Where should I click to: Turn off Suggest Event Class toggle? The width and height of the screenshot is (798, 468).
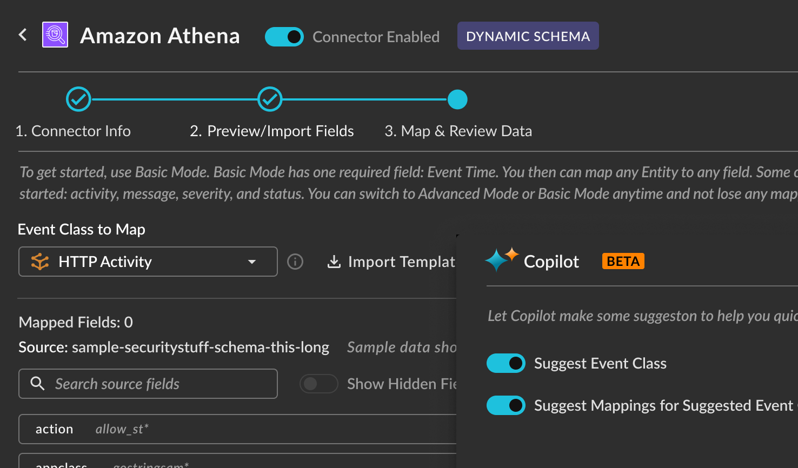(x=506, y=363)
